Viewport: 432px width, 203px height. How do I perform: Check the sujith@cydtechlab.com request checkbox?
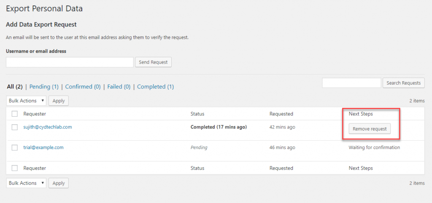tap(15, 127)
